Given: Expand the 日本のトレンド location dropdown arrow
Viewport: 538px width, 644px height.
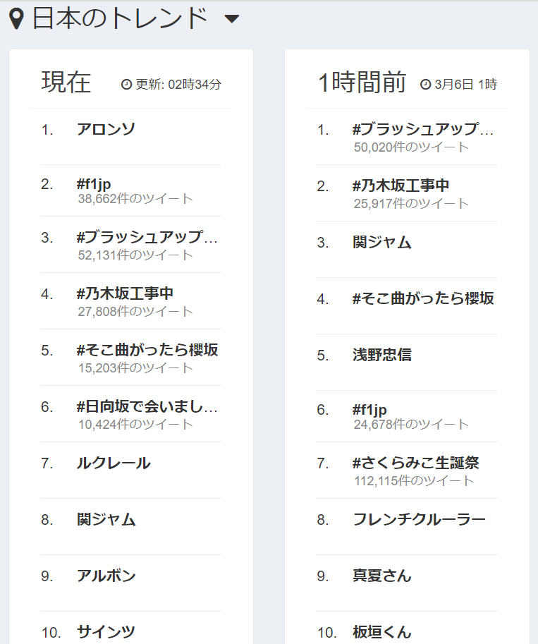Looking at the screenshot, I should point(231,19).
